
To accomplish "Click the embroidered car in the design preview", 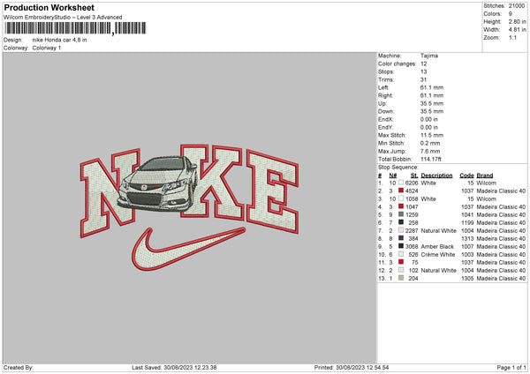I will click(158, 184).
